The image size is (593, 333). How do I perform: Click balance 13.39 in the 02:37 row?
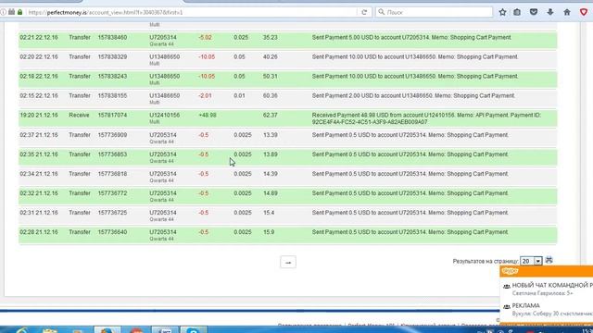point(270,135)
